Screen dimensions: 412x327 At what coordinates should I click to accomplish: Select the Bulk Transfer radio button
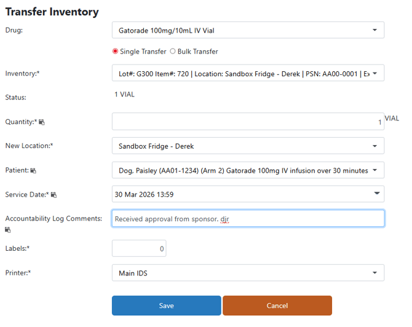click(x=172, y=51)
